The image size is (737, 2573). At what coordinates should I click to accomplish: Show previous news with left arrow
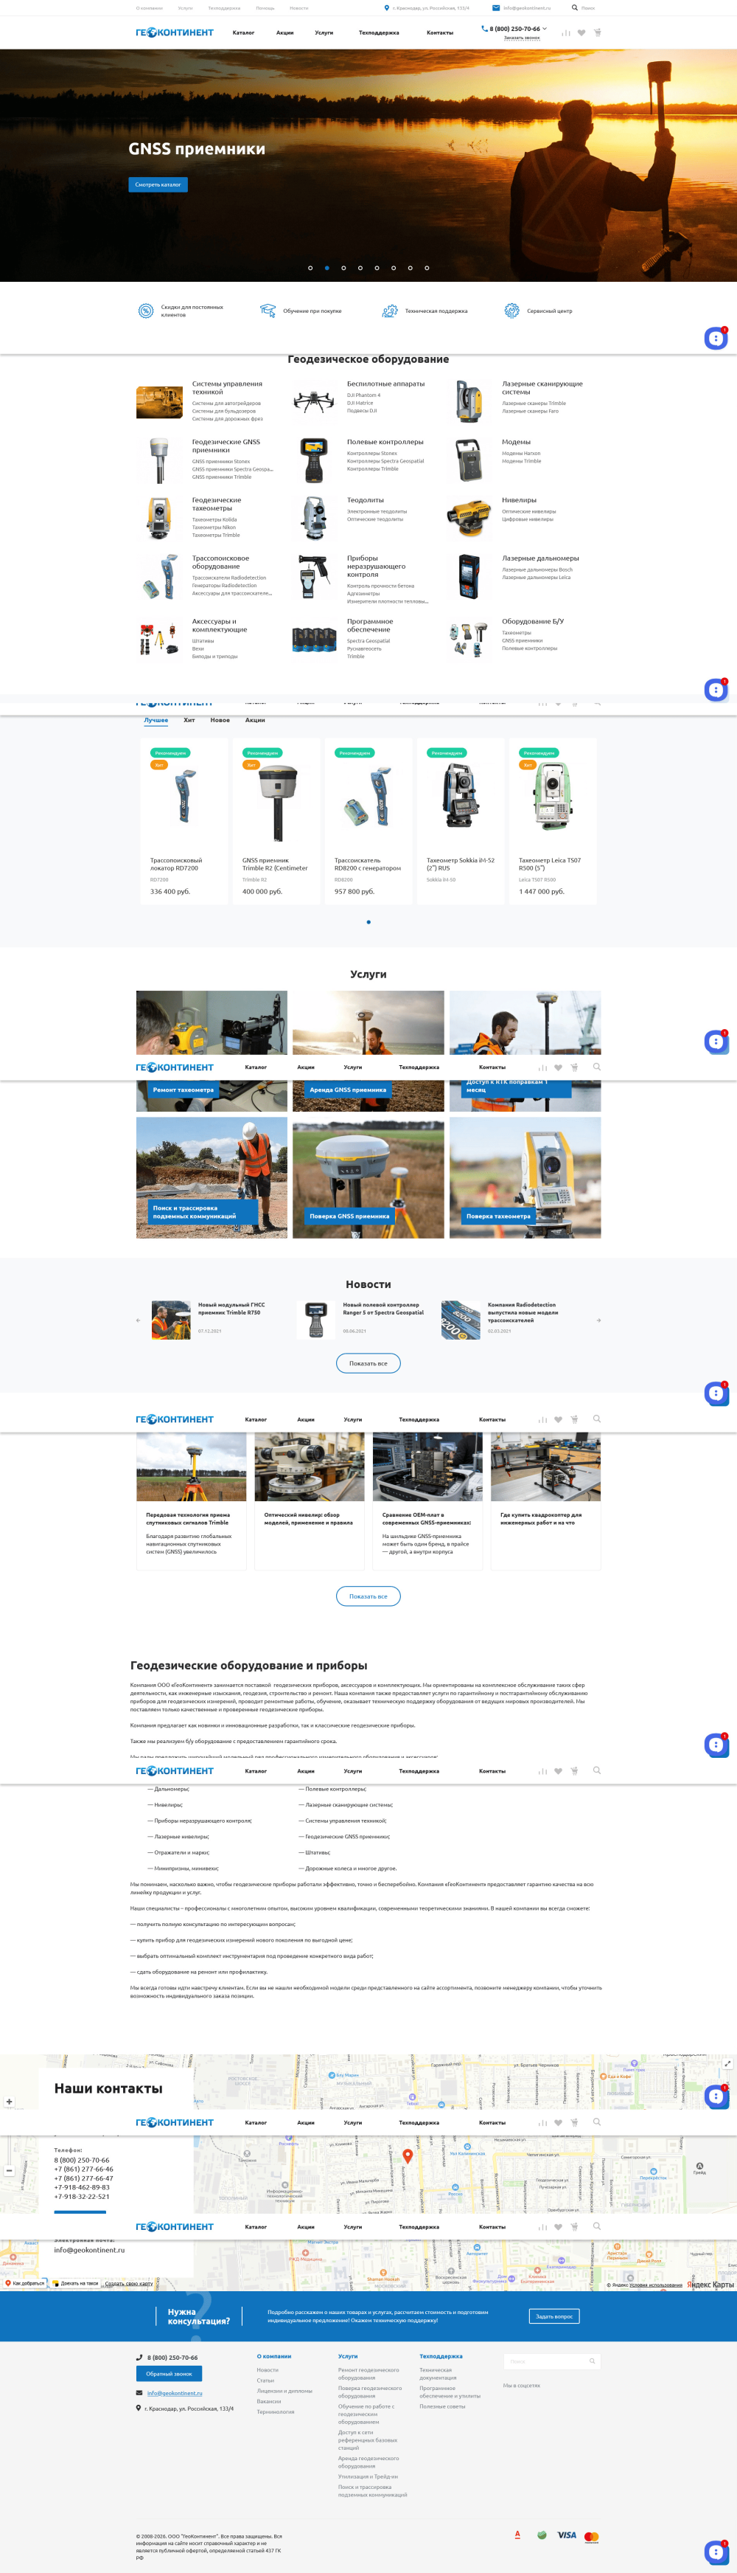pyautogui.click(x=139, y=1320)
